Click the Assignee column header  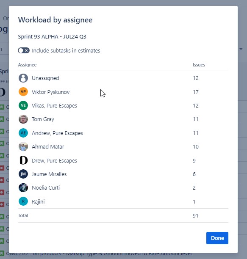[27, 65]
